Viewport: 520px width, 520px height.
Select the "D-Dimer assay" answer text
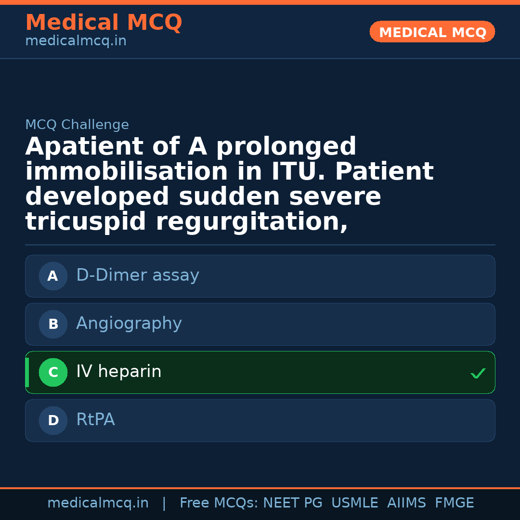click(x=138, y=275)
